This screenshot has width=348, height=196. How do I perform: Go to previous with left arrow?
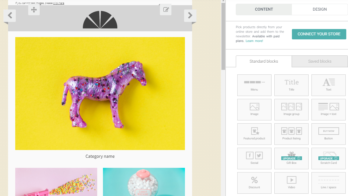point(10,16)
